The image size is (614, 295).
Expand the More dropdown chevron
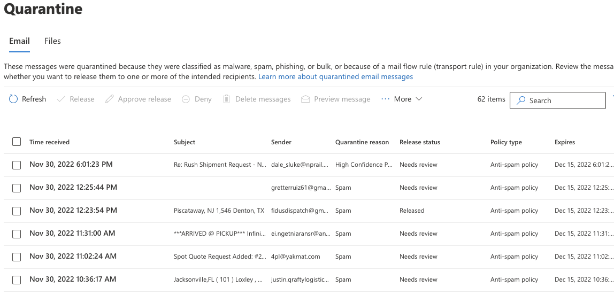pyautogui.click(x=419, y=99)
